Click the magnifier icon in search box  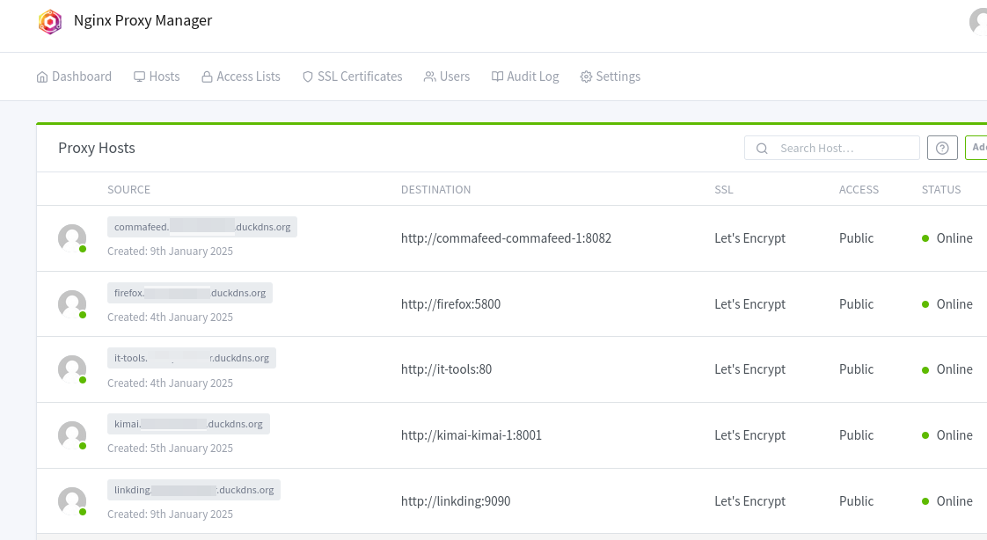762,149
